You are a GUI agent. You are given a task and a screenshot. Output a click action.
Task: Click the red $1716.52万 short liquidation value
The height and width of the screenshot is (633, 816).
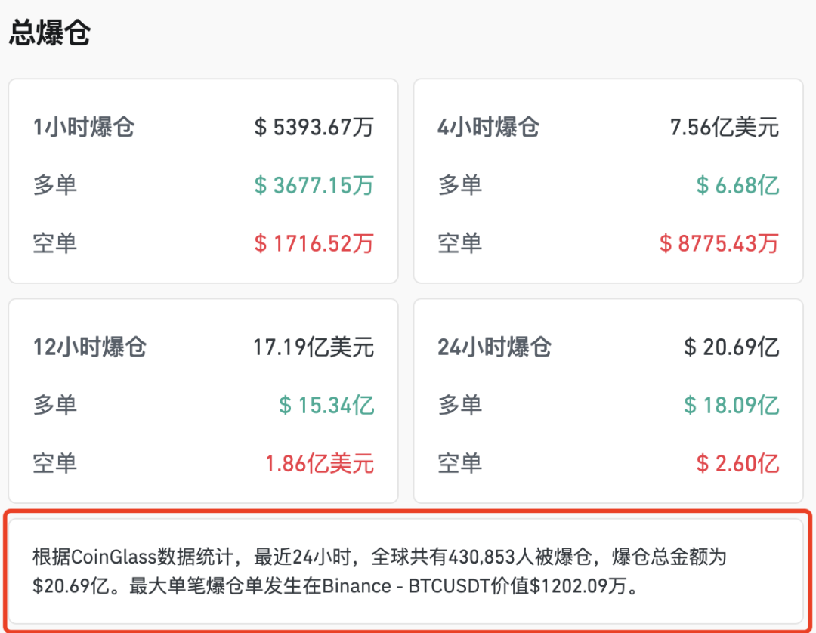tap(314, 243)
